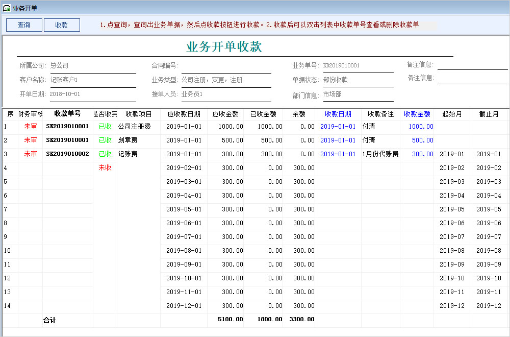Click the 业务单号 field KD2019010001
510x337 pixels.
tap(357, 66)
